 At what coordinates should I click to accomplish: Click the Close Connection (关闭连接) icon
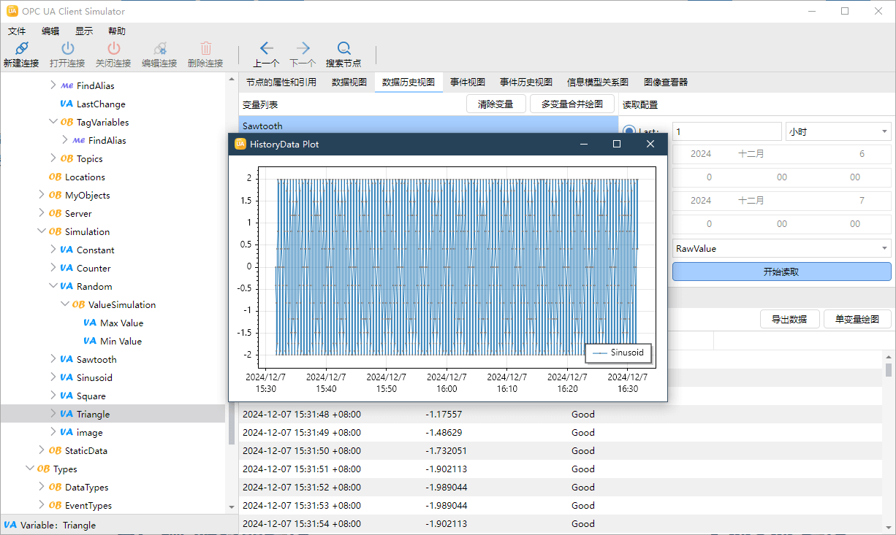113,49
